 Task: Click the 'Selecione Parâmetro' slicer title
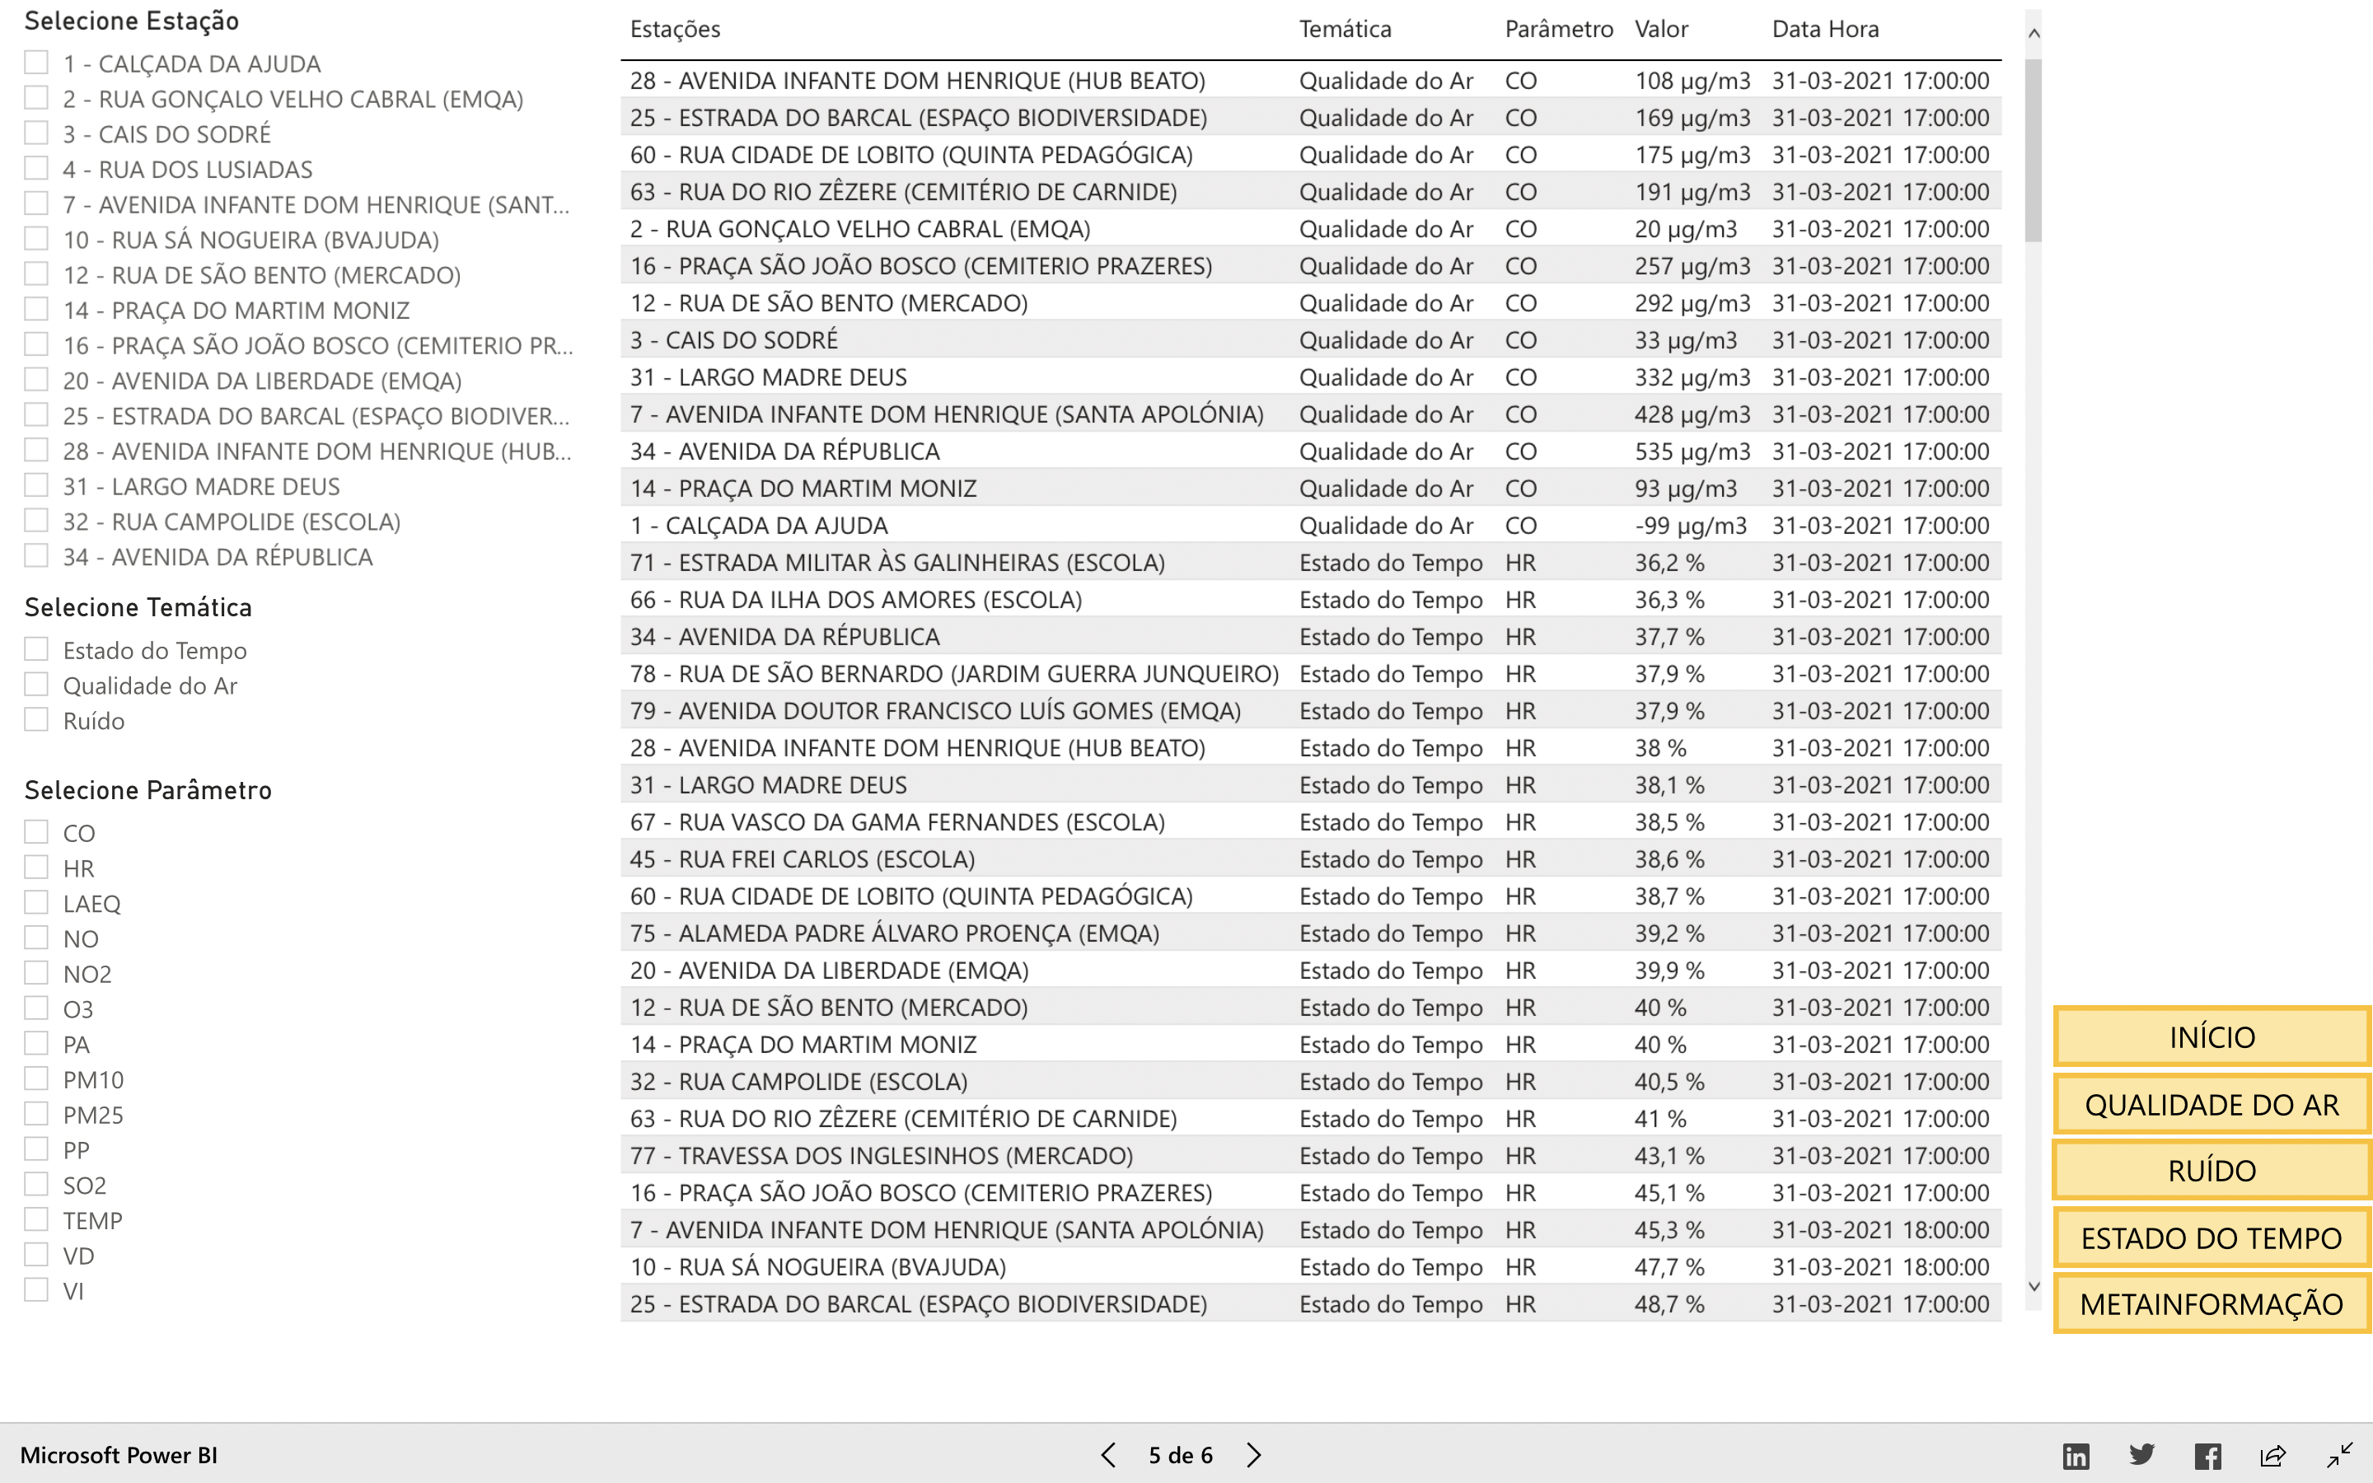pos(148,789)
